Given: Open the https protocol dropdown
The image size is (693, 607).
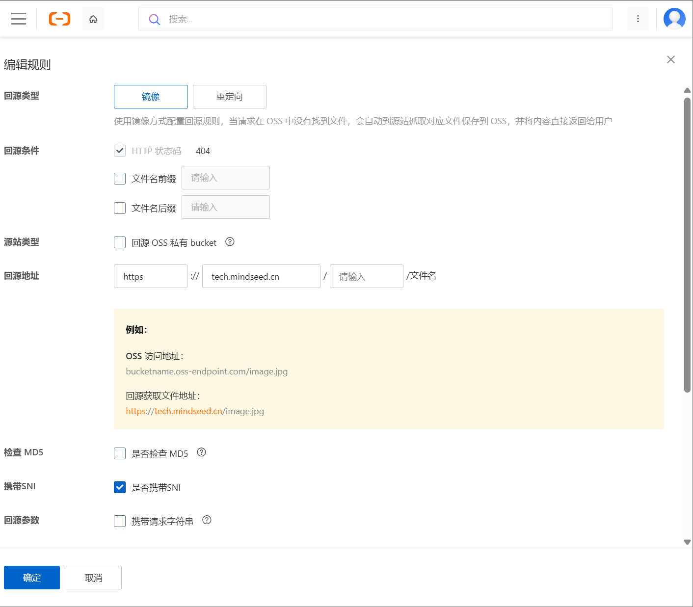Looking at the screenshot, I should tap(150, 276).
